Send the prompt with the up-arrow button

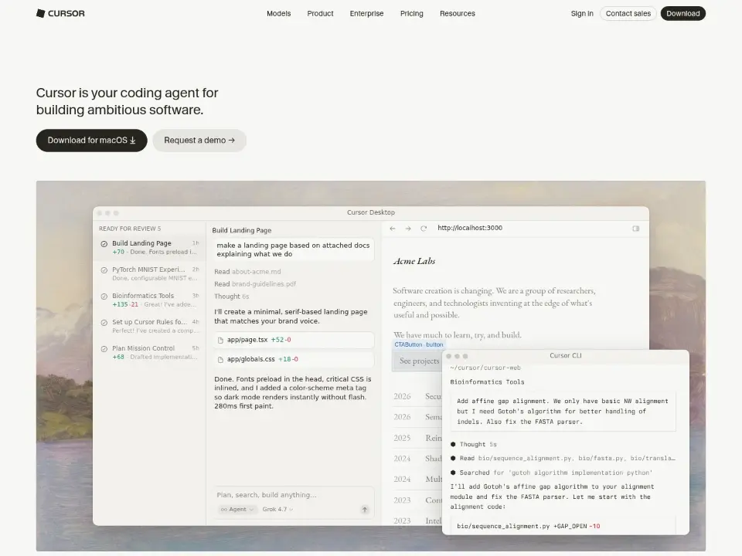point(364,509)
